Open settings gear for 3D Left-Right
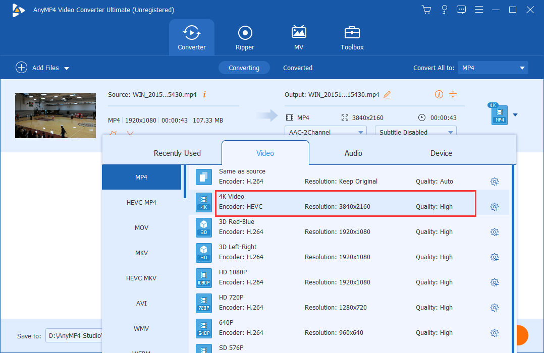Screen dimensions: 544x353 pyautogui.click(x=495, y=257)
